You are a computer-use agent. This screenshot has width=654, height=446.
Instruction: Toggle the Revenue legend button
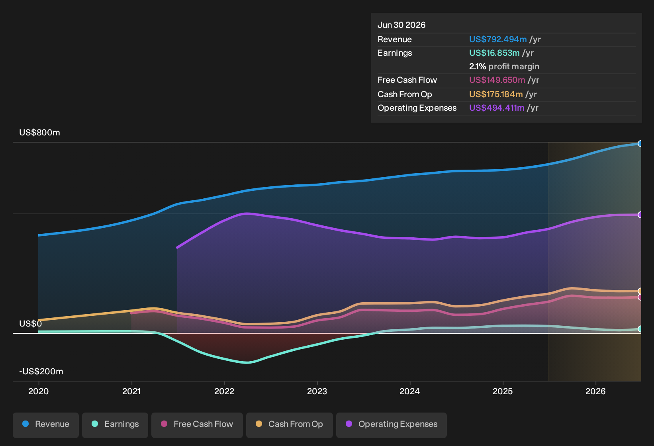pyautogui.click(x=46, y=424)
